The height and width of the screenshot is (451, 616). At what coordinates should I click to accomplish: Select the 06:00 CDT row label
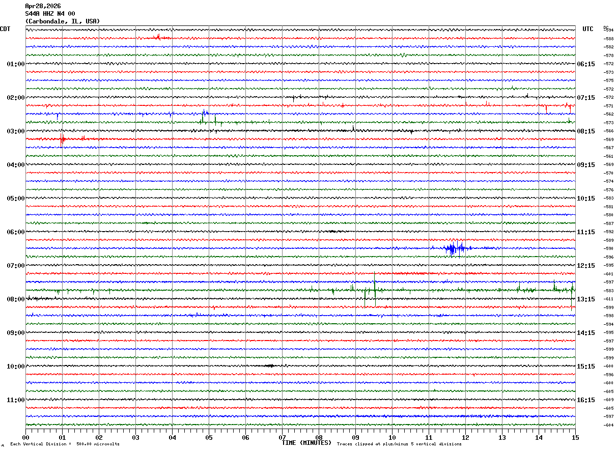tap(15, 232)
